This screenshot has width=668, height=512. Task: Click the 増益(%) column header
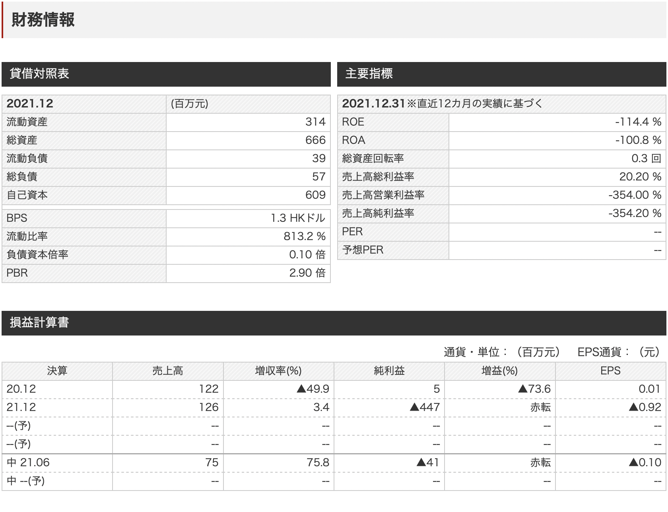tap(500, 371)
